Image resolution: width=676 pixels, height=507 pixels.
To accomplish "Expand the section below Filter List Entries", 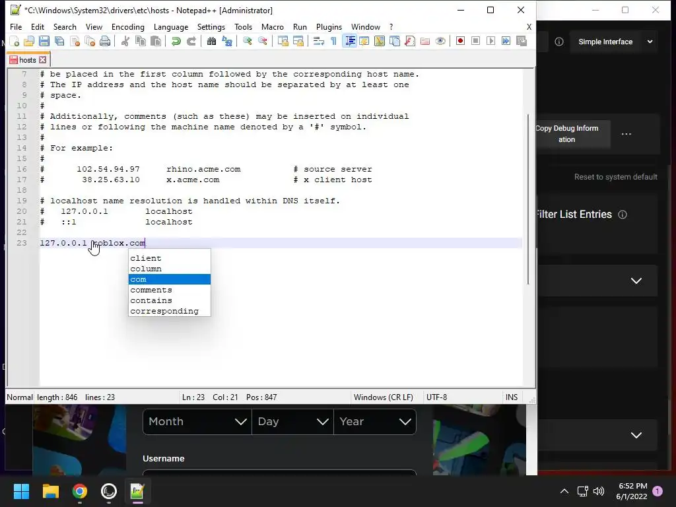I will point(636,281).
